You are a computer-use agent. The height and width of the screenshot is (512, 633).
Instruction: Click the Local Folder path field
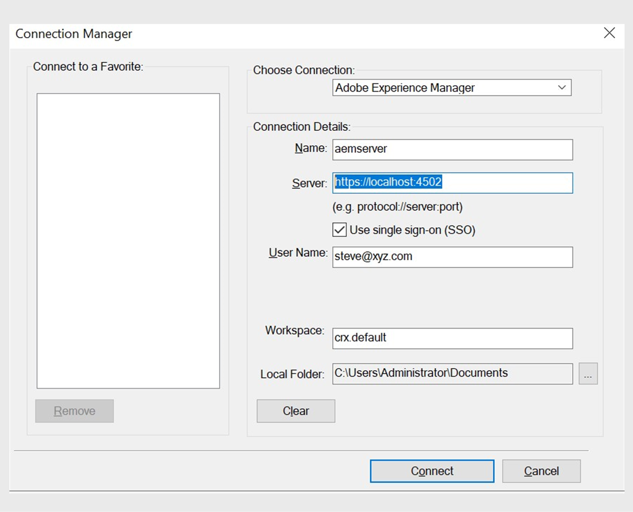pos(452,373)
